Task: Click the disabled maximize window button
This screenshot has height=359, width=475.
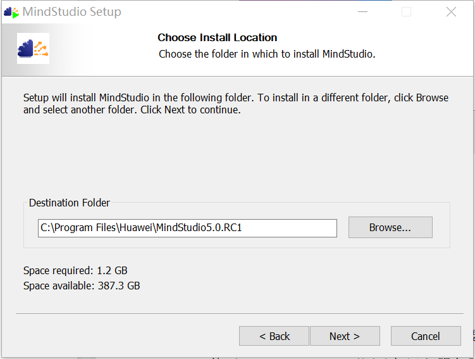Action: click(x=407, y=12)
